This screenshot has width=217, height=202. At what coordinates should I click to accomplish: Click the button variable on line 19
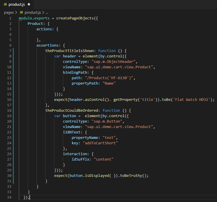click(x=69, y=116)
